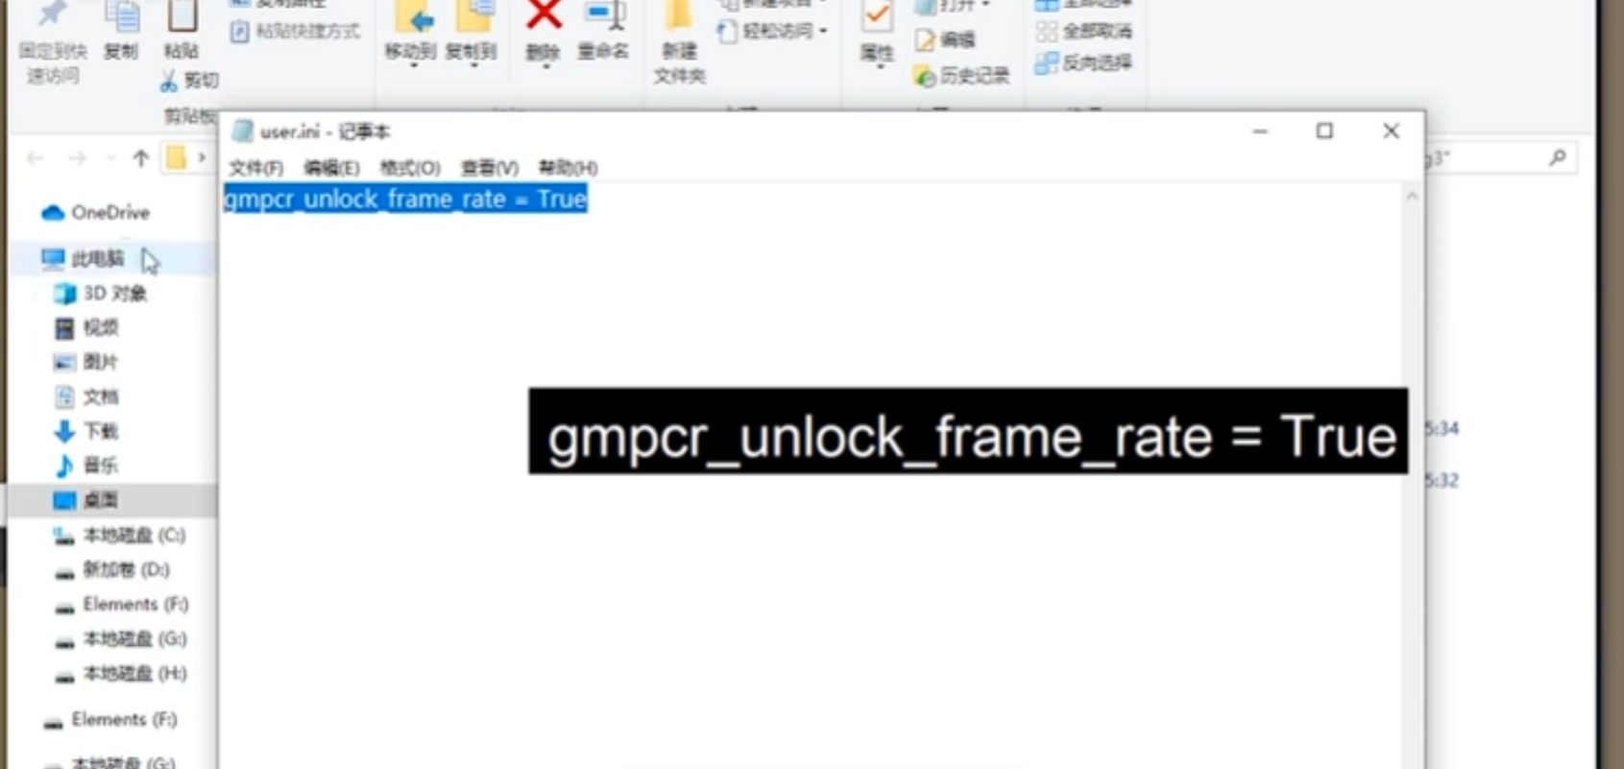Open Downloads (下载) in sidebar
Viewport: 1624px width, 769px height.
point(86,431)
